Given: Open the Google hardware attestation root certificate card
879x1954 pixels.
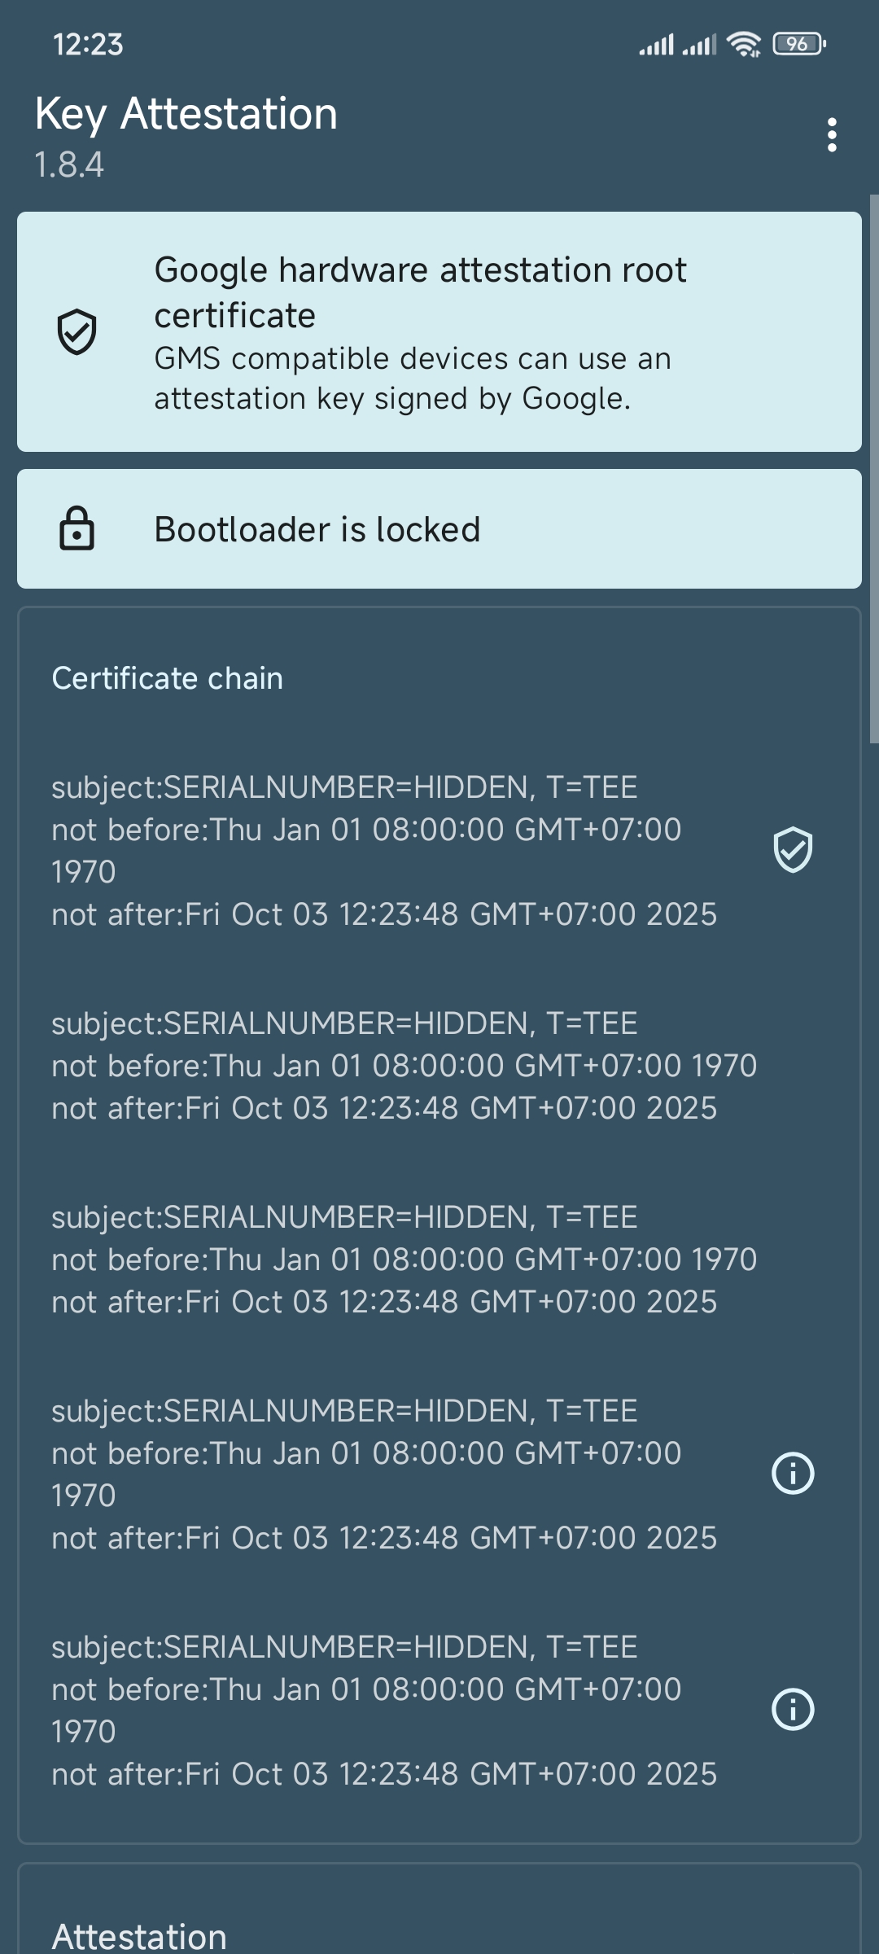Looking at the screenshot, I should (439, 332).
